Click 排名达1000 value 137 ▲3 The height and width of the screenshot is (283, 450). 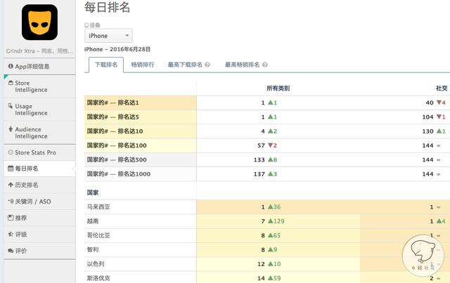pos(266,173)
